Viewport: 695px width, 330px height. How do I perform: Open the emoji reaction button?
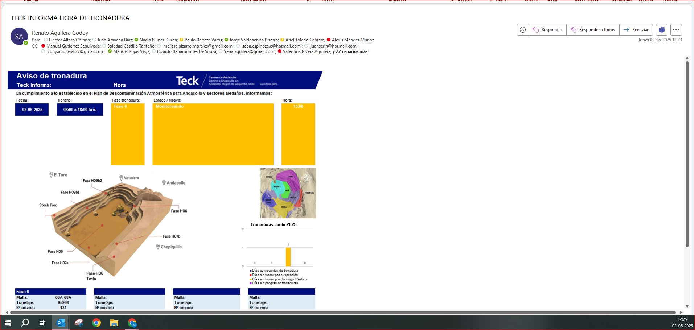tap(523, 30)
